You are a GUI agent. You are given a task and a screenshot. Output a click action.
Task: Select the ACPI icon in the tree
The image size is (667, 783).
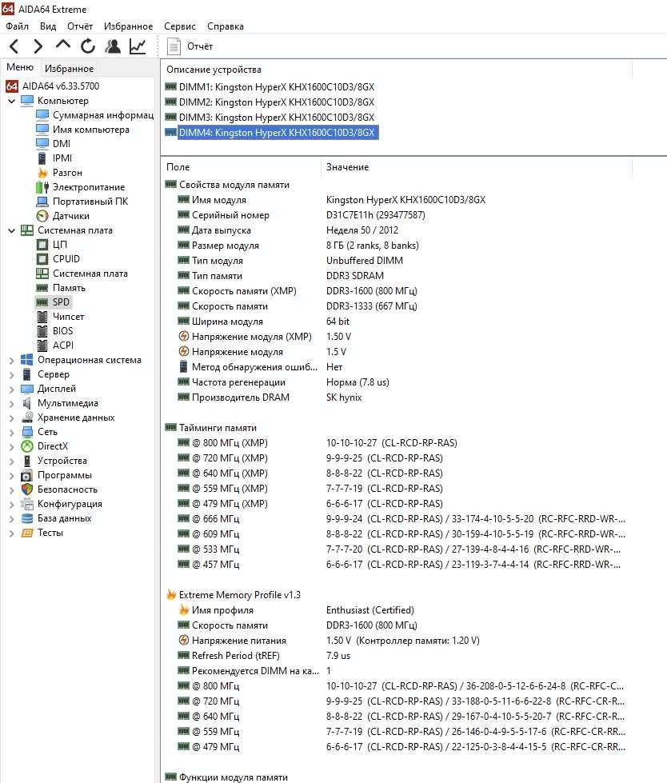tap(42, 346)
